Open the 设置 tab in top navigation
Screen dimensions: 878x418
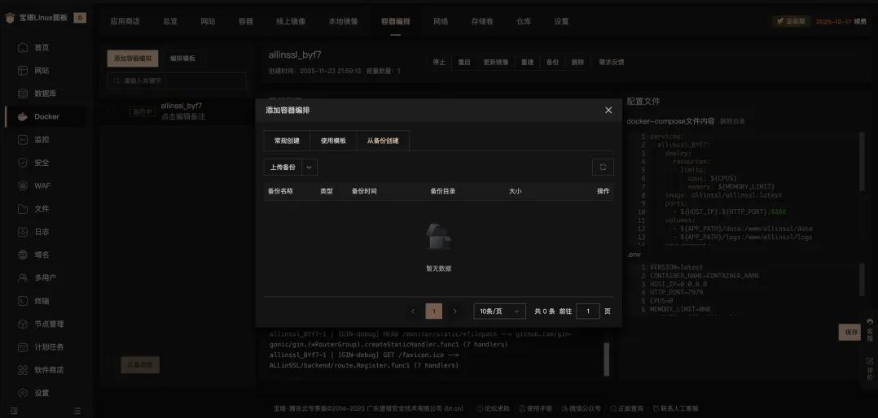coord(561,22)
